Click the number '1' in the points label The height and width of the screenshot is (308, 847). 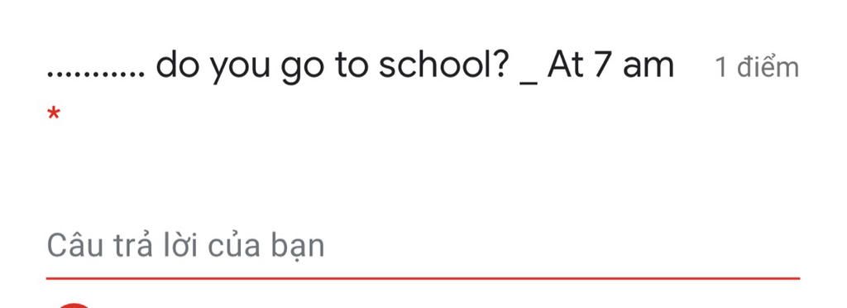[721, 69]
